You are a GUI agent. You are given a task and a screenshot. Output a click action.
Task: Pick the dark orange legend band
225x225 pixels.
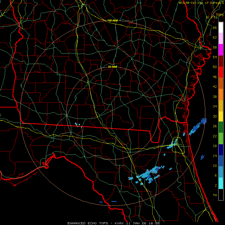click(221, 83)
